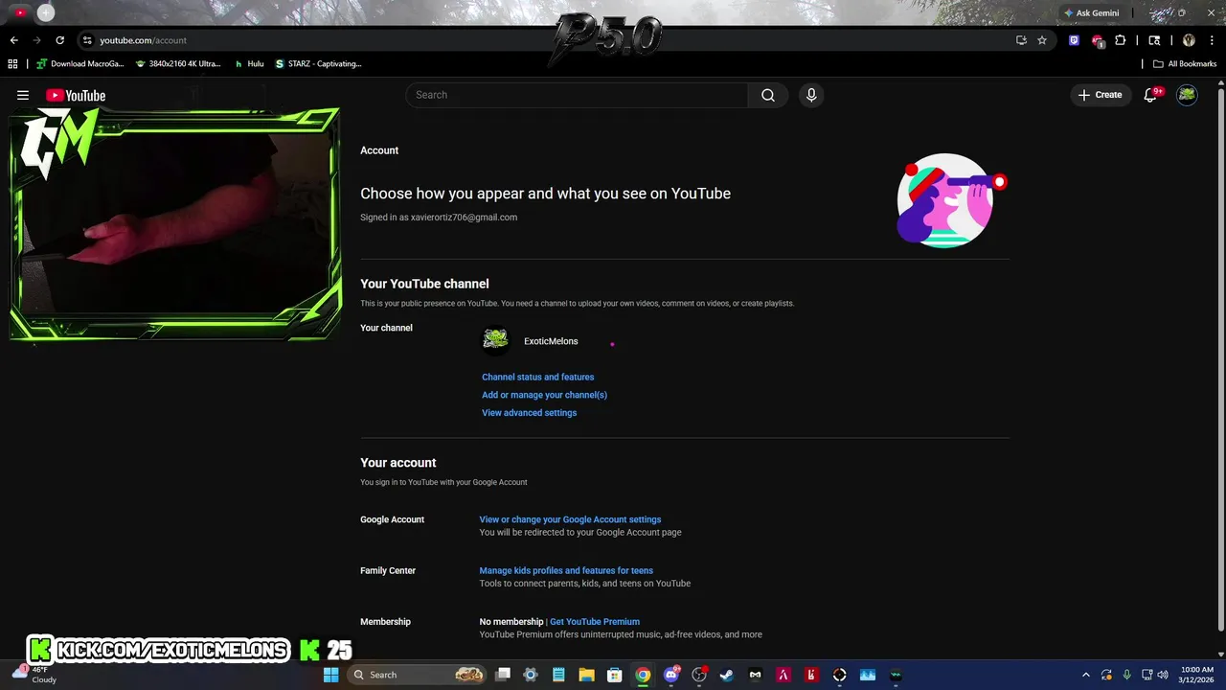Screen dimensions: 1226x690
Task: Click the ExoticMelons channel name
Action: click(551, 341)
